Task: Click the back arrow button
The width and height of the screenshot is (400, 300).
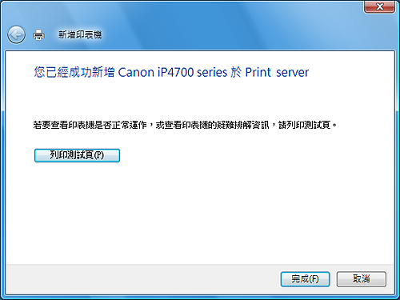Action: click(x=16, y=34)
